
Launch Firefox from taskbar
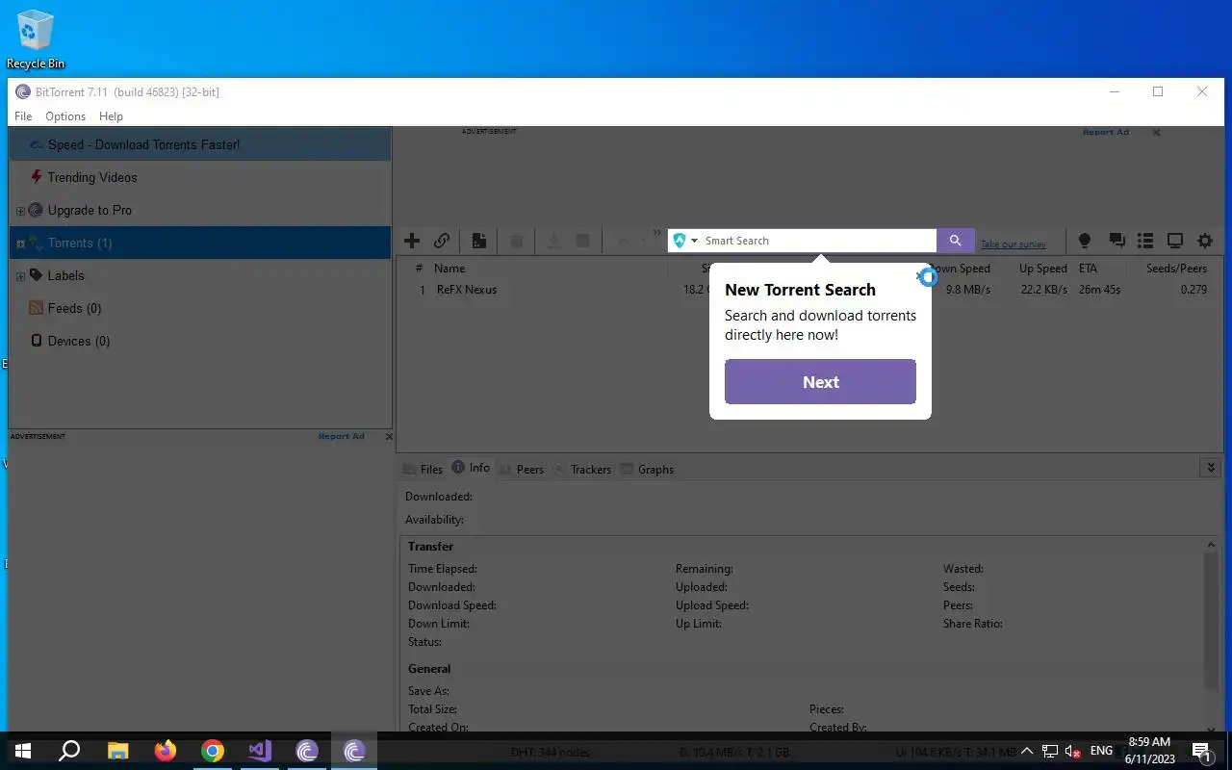pyautogui.click(x=166, y=751)
